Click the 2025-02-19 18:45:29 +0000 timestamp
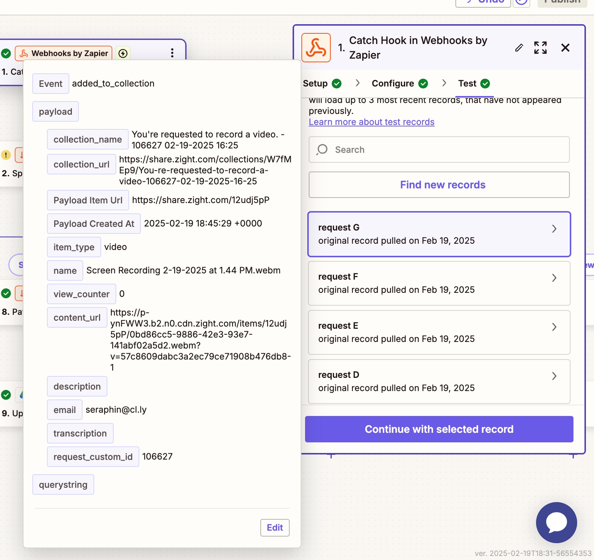 tap(203, 224)
